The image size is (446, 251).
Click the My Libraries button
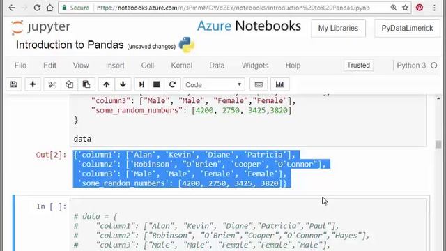(338, 28)
